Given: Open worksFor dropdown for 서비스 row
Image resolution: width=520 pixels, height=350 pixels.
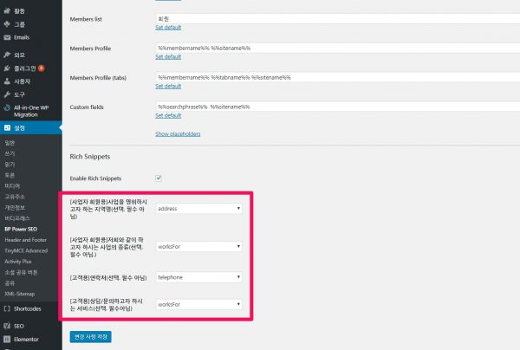Looking at the screenshot, I should pos(199,304).
